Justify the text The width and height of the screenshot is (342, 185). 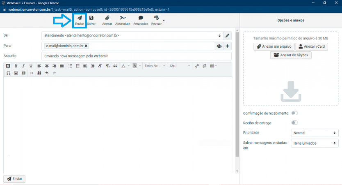coord(62,66)
